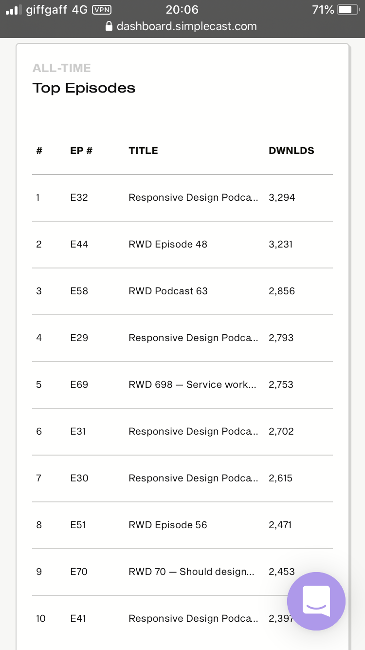Open the E29 Responsive Design Podcast row

(x=182, y=338)
